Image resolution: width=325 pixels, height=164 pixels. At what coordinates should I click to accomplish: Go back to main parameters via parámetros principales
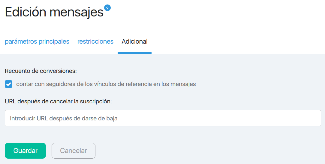pos(37,42)
